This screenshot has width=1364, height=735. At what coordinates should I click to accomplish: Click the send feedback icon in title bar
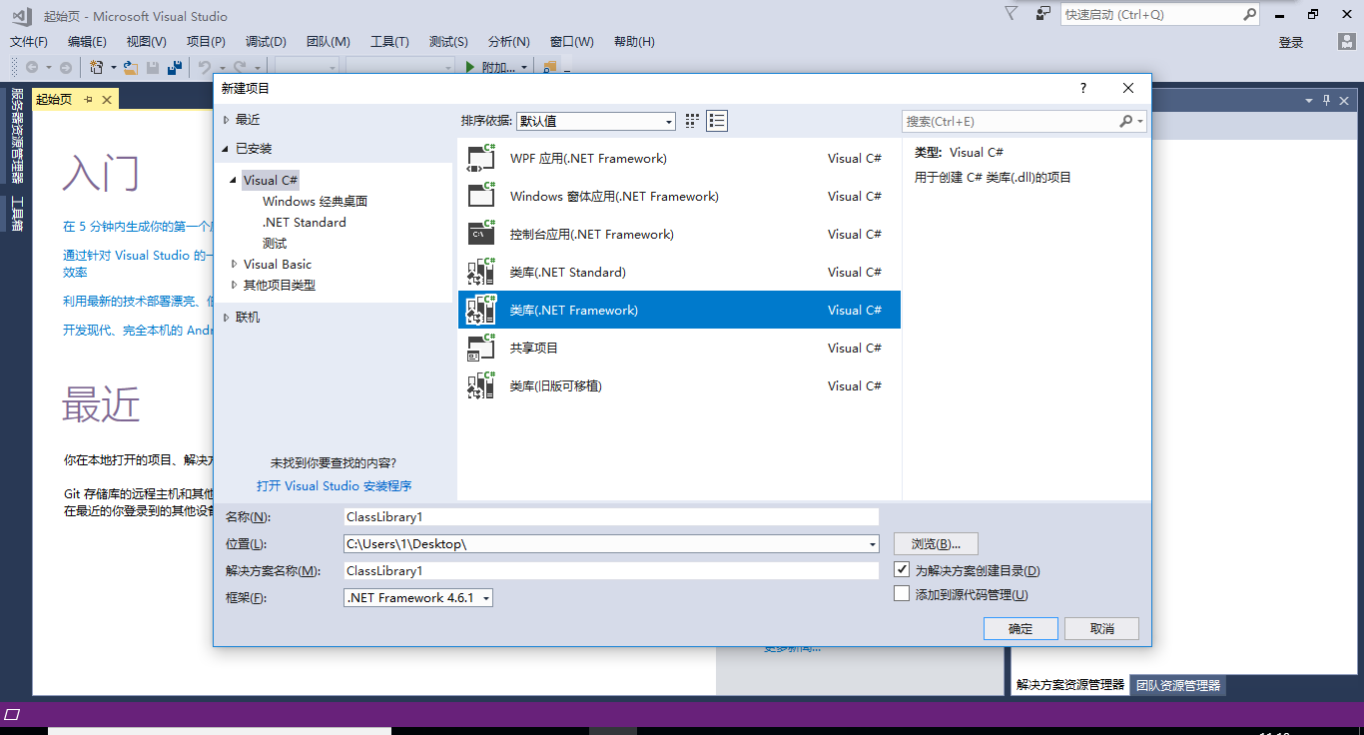[x=1042, y=14]
